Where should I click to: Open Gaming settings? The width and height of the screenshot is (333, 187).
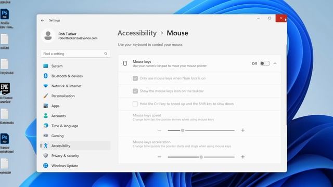(75, 136)
